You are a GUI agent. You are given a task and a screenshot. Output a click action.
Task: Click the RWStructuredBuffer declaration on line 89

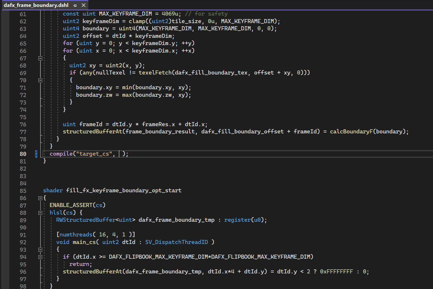[86, 220]
